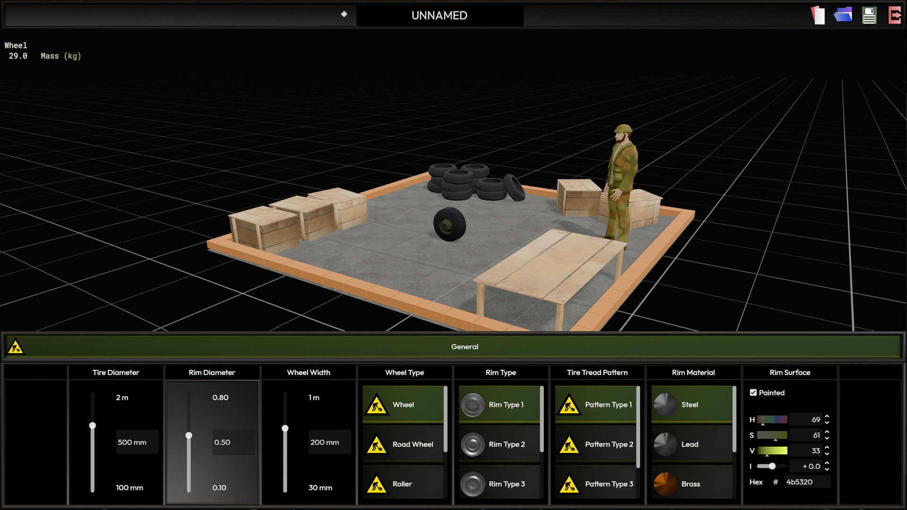907x510 pixels.
Task: Open the General section tab
Action: [x=465, y=346]
